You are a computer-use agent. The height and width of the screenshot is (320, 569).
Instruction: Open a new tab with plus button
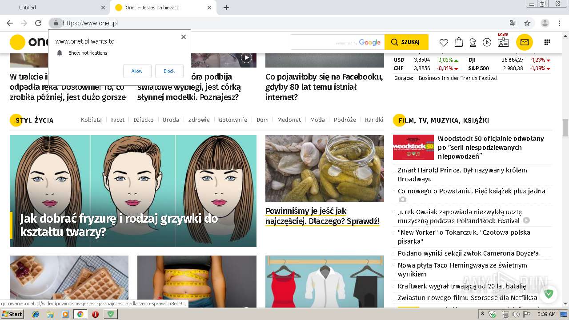(226, 8)
